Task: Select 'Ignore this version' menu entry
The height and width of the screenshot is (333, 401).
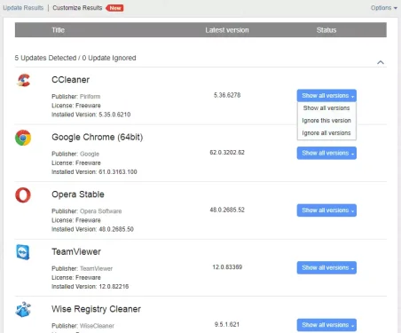Action: click(x=326, y=121)
